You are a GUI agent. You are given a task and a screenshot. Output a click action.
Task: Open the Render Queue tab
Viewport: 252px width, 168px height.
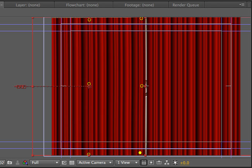(186, 5)
